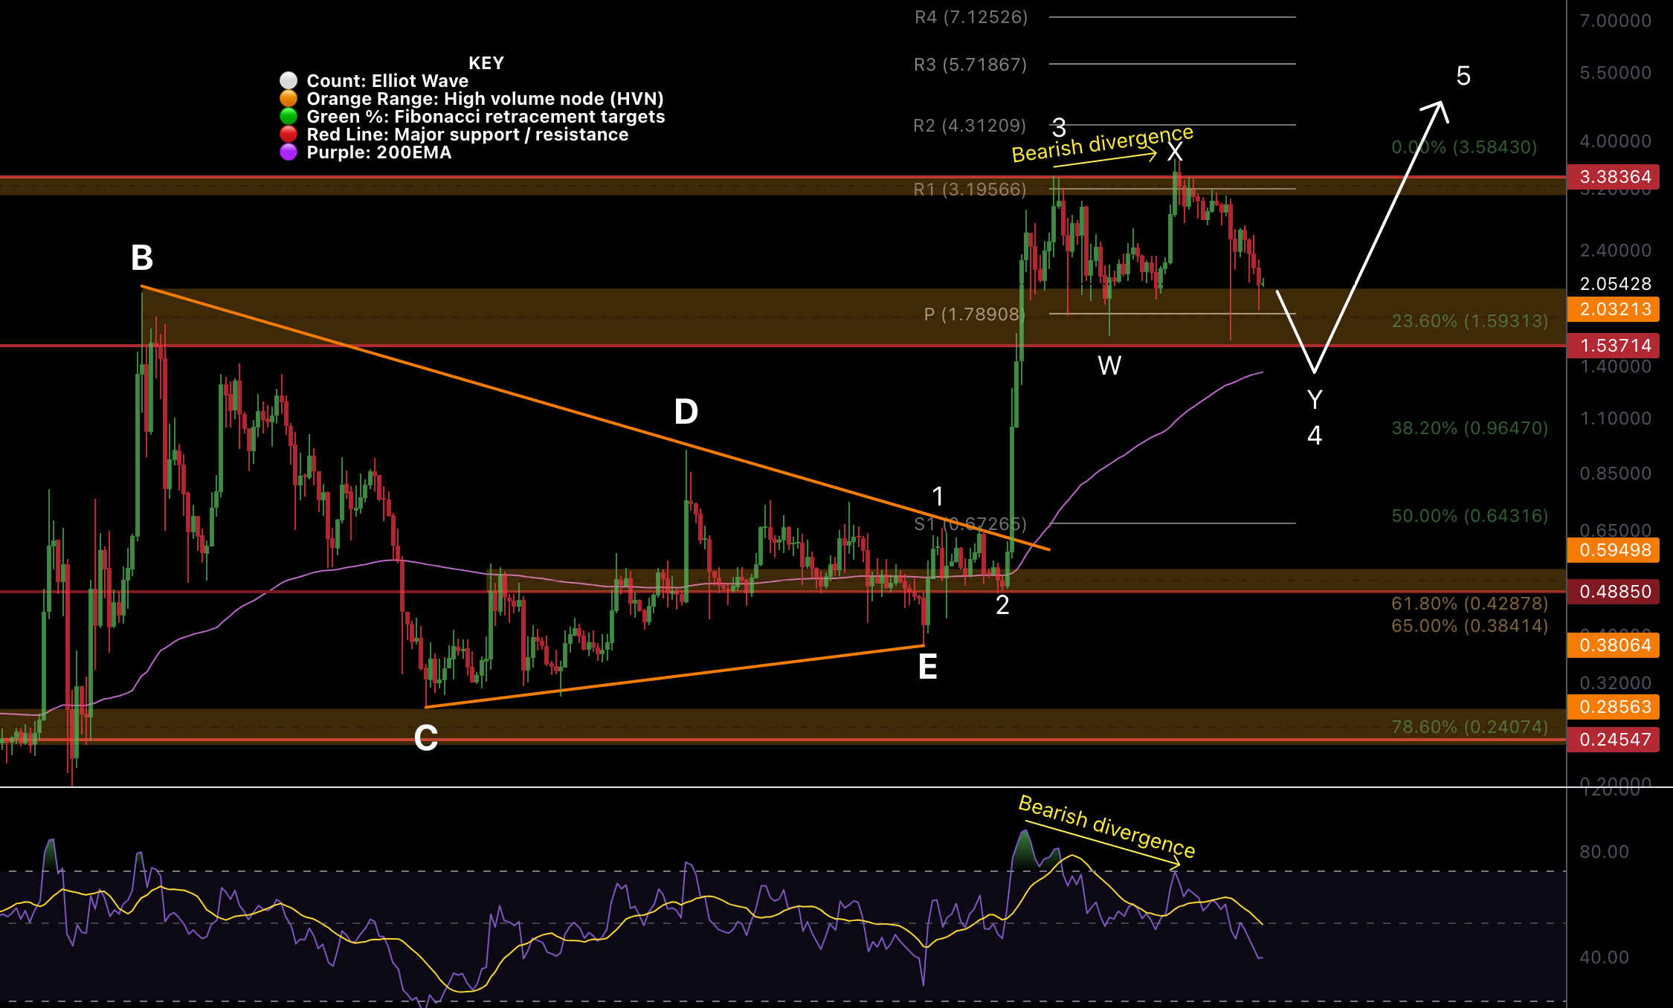Click the 80.00 RSI axis label
Screen dimensions: 1673x1008
click(1604, 852)
